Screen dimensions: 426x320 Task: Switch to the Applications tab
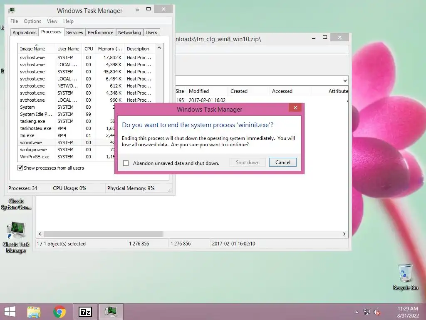click(25, 32)
